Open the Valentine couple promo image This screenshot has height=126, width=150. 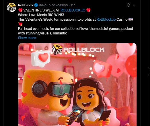[77, 84]
